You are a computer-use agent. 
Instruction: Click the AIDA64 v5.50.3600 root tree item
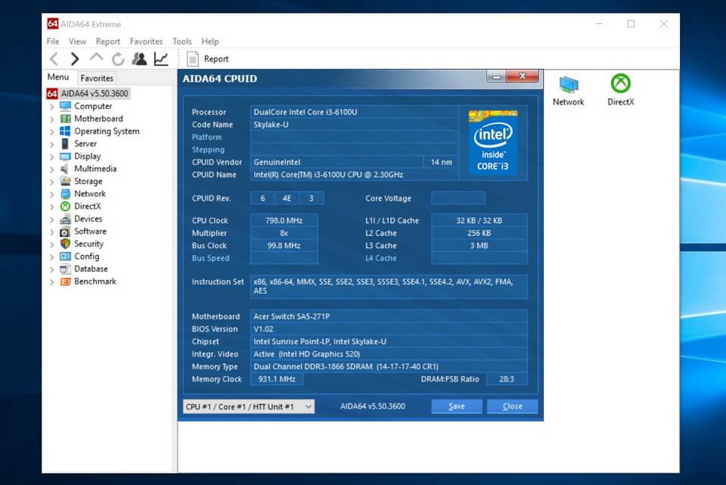point(88,94)
